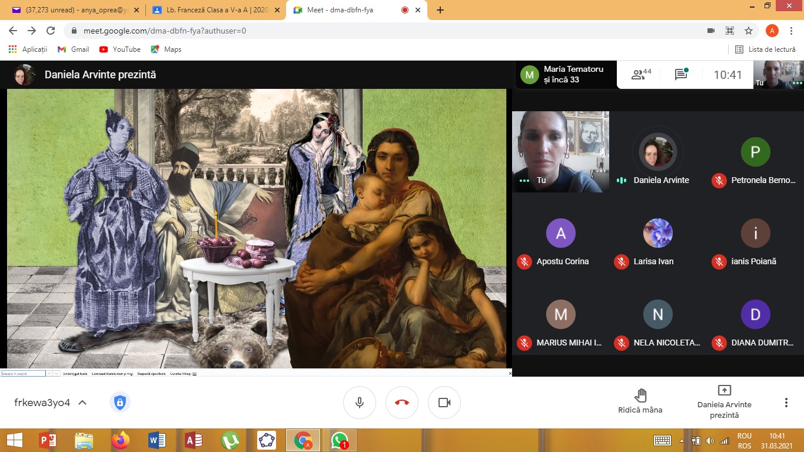This screenshot has width=804, height=452.
Task: Click the blue shield host controls icon
Action: (x=120, y=403)
